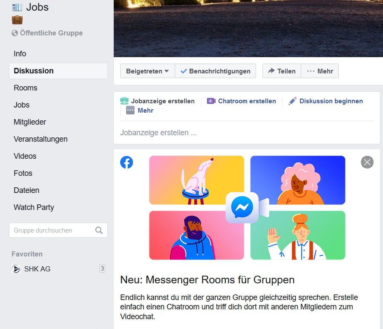383x329 pixels.
Task: Click the briefcase emoji under group title
Action: click(x=17, y=20)
